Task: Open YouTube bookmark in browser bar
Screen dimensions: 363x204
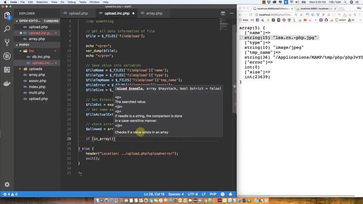Action: coord(305,20)
